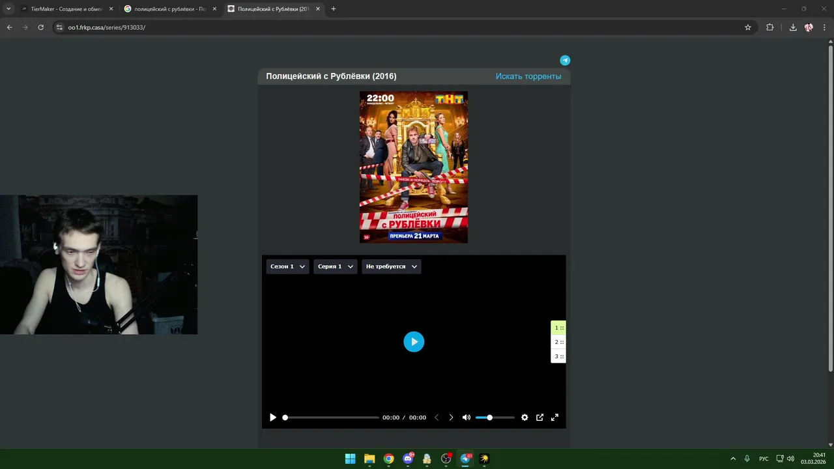Click the site information icon in the address bar

(x=59, y=27)
